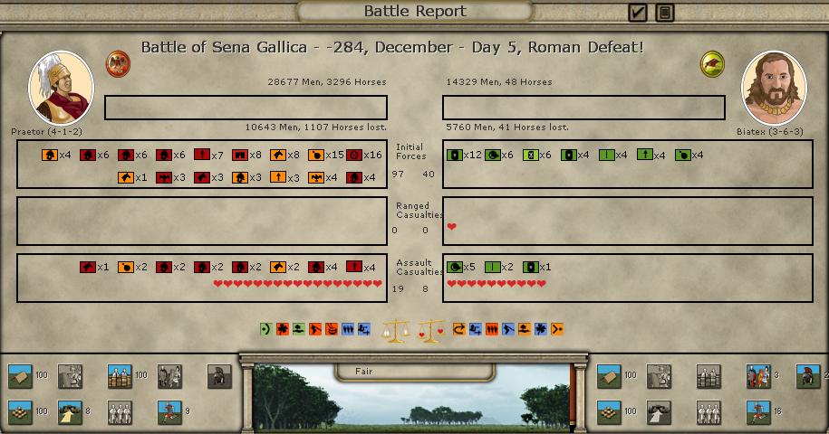The image size is (829, 434).
Task: Click the green first battle modifier icon
Action: [x=265, y=329]
